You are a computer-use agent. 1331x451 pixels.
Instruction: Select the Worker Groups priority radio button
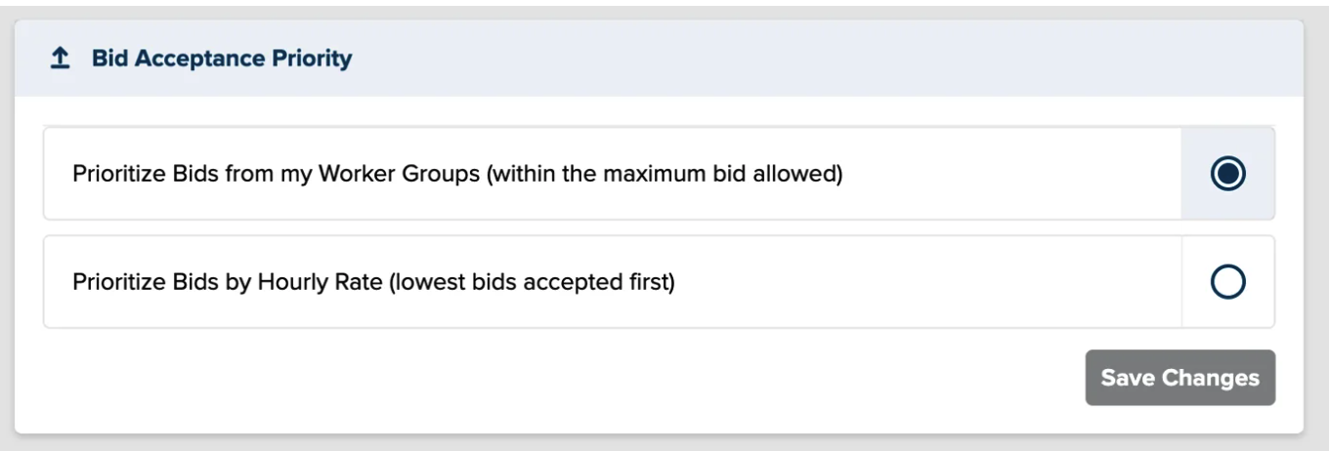[x=1227, y=174]
